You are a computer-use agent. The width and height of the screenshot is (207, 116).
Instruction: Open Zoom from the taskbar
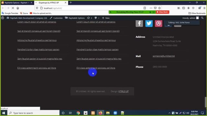[115, 113]
